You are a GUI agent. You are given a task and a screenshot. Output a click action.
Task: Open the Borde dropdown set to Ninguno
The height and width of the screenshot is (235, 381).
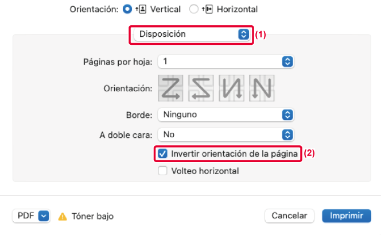pos(226,114)
